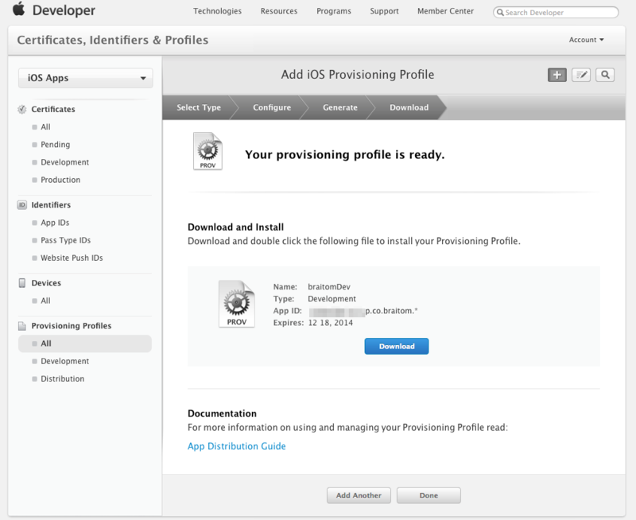Go to Member Center
The height and width of the screenshot is (520, 636).
pyautogui.click(x=445, y=11)
